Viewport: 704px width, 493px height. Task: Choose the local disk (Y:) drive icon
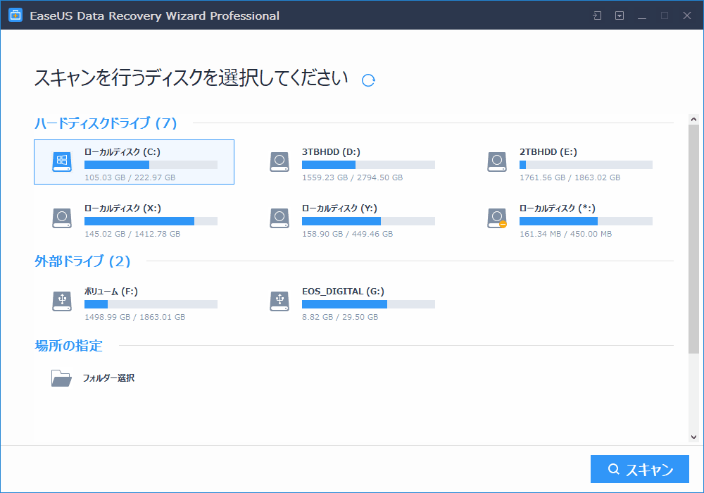(279, 218)
